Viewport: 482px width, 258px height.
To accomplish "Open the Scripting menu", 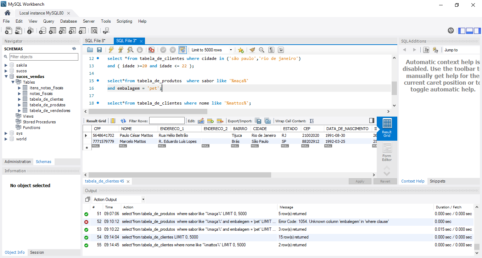I will [124, 21].
